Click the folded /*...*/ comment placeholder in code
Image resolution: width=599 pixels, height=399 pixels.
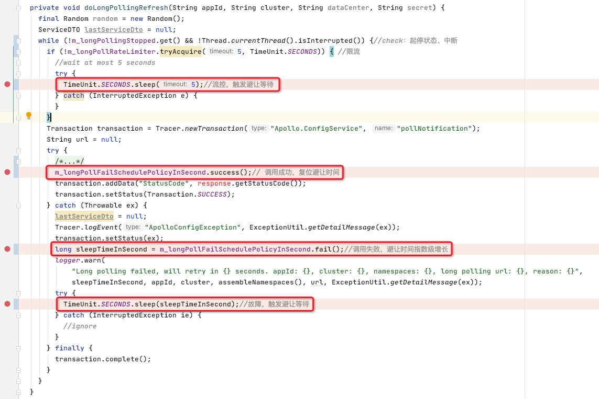click(x=70, y=161)
